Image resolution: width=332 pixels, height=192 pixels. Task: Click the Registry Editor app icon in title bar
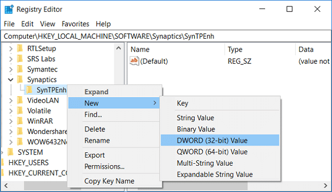pos(9,9)
